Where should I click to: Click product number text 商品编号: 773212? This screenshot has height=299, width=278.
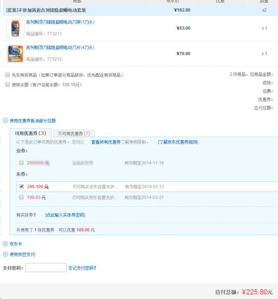44,59
